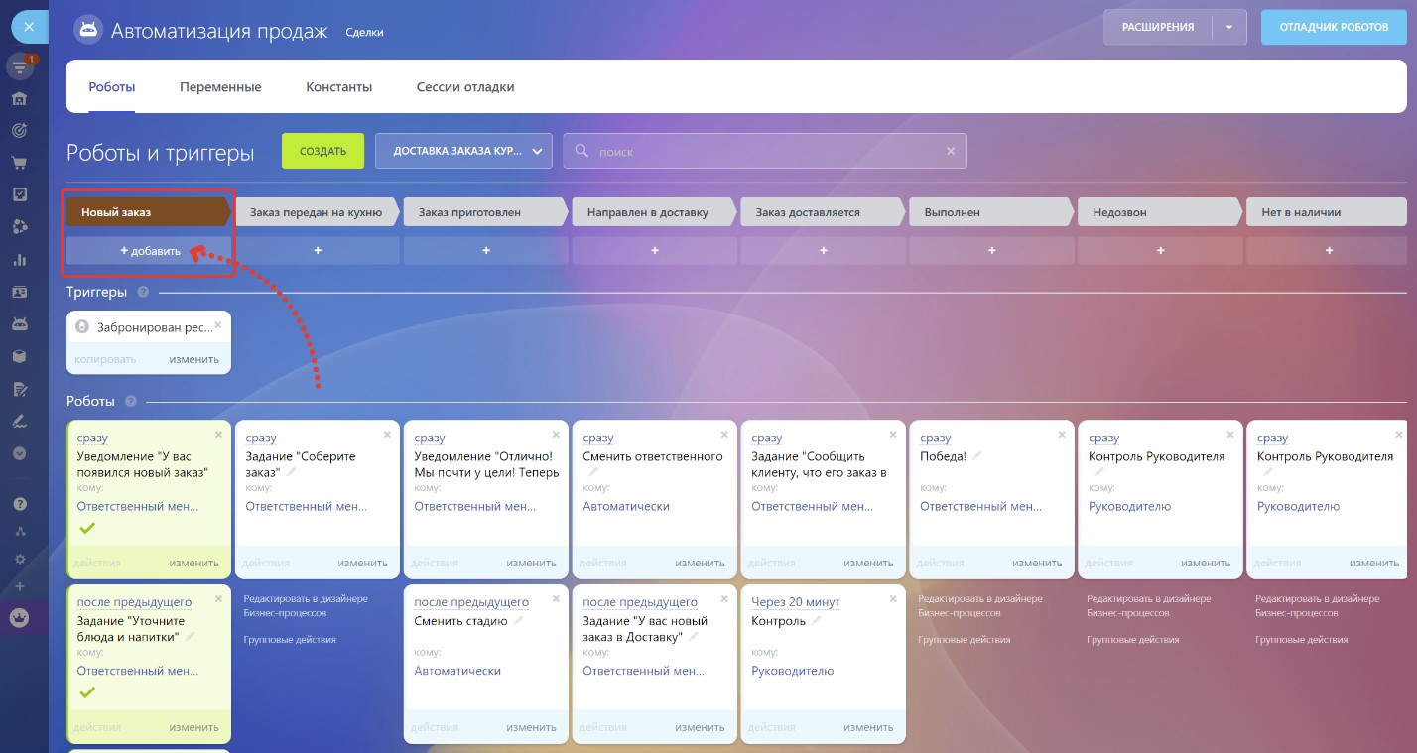The image size is (1417, 753).
Task: Open the shopping cart icon in sidebar
Action: tap(19, 163)
